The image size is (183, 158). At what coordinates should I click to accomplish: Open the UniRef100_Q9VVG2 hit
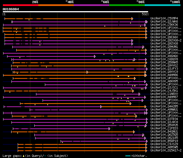point(164,66)
